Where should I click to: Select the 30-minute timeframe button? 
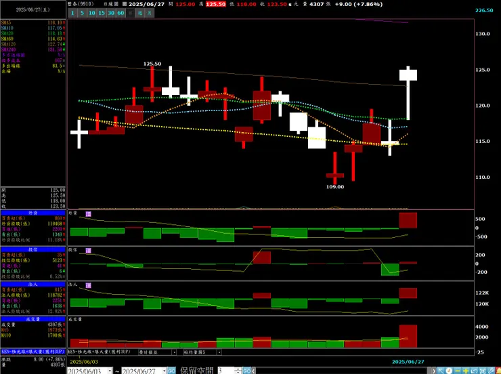point(111,13)
